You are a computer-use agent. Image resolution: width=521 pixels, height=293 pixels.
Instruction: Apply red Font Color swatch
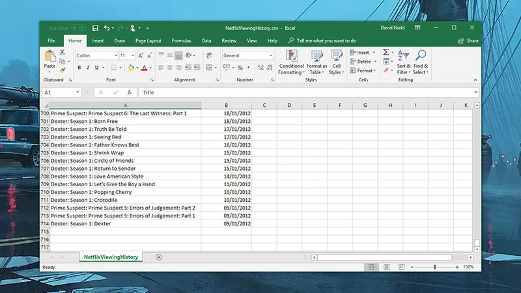[x=144, y=68]
